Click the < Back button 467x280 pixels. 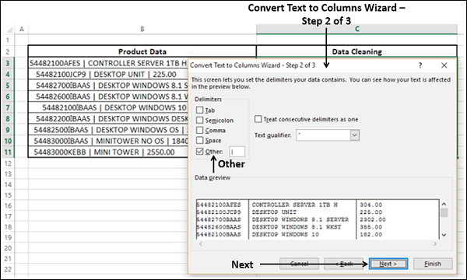tap(344, 264)
